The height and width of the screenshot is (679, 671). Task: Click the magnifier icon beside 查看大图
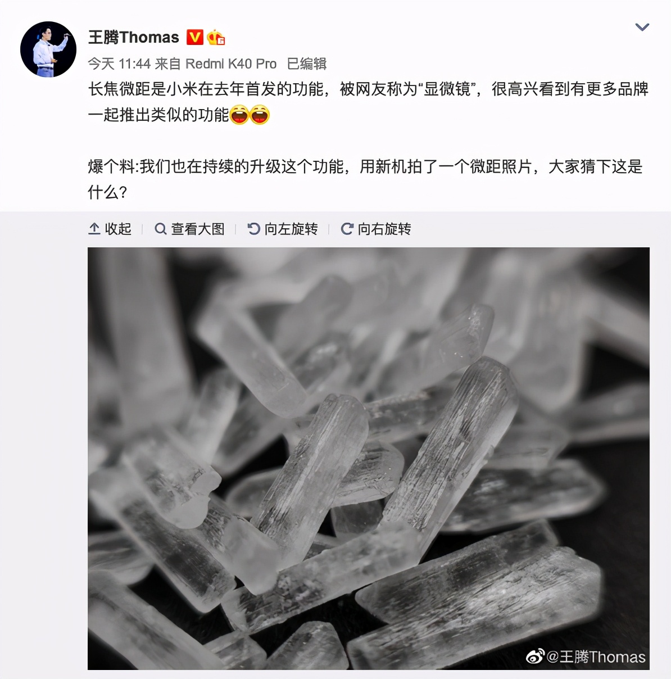(161, 229)
